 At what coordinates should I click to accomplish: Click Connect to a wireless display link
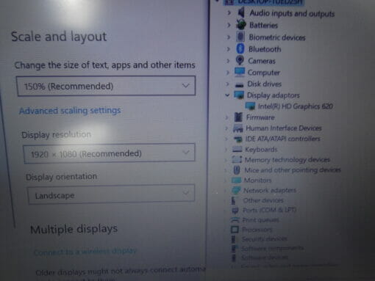(85, 252)
